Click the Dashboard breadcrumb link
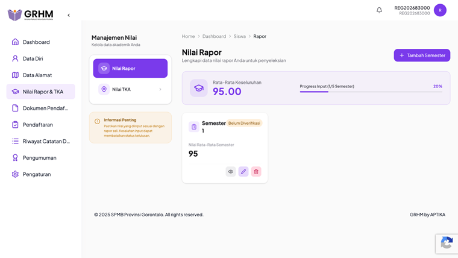Screen dimensions: 458x258 (214, 36)
